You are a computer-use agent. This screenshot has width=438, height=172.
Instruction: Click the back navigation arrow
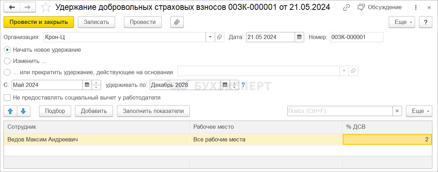point(12,7)
